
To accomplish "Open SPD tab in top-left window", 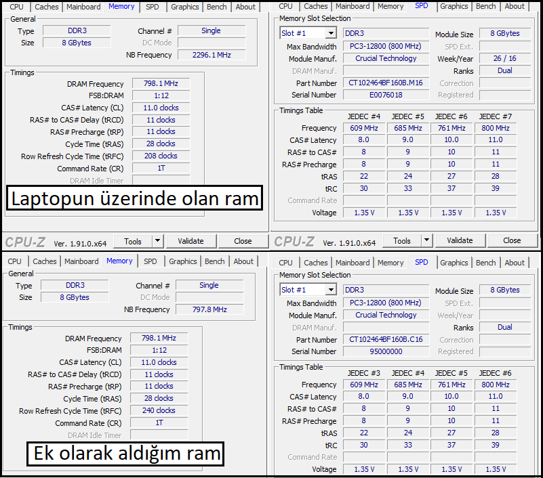I will [x=152, y=7].
